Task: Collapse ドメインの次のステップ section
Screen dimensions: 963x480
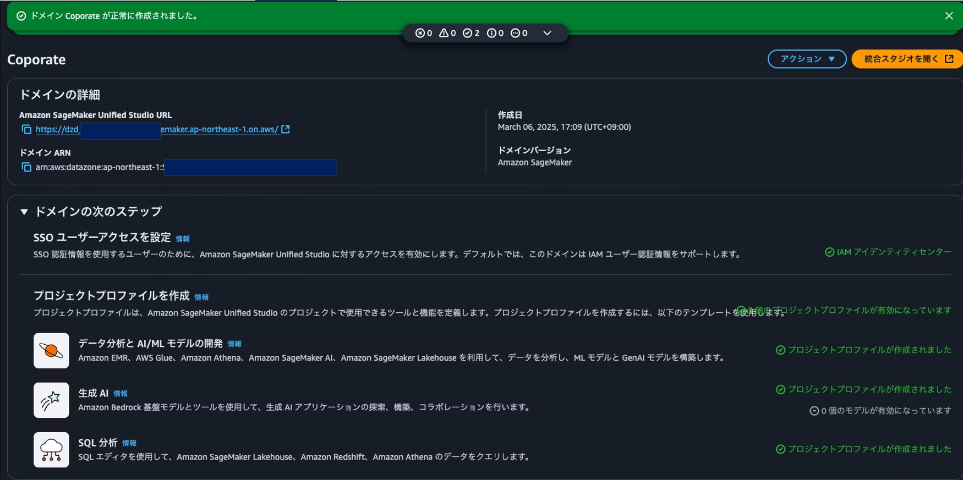Action: click(24, 212)
